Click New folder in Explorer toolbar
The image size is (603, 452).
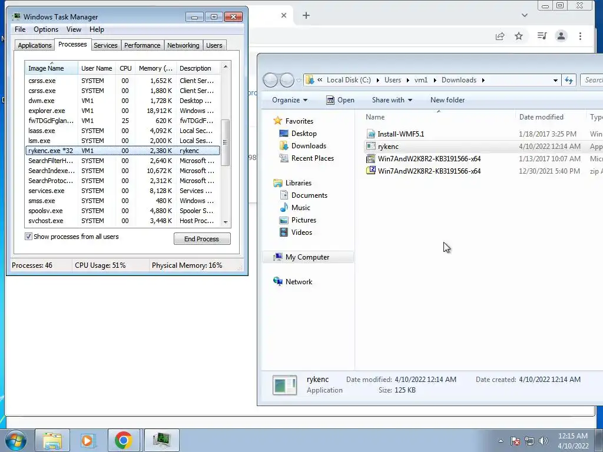(448, 100)
